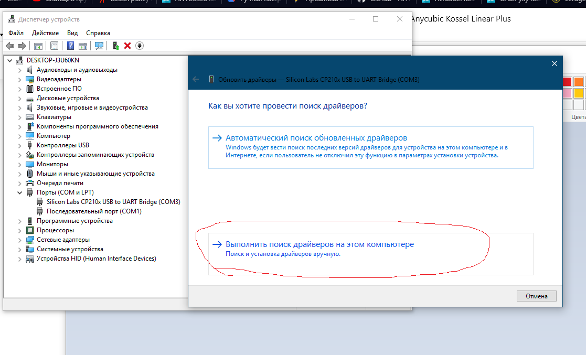Toggle the show/hide action pane toolbar icon
586x355 pixels.
pos(83,46)
